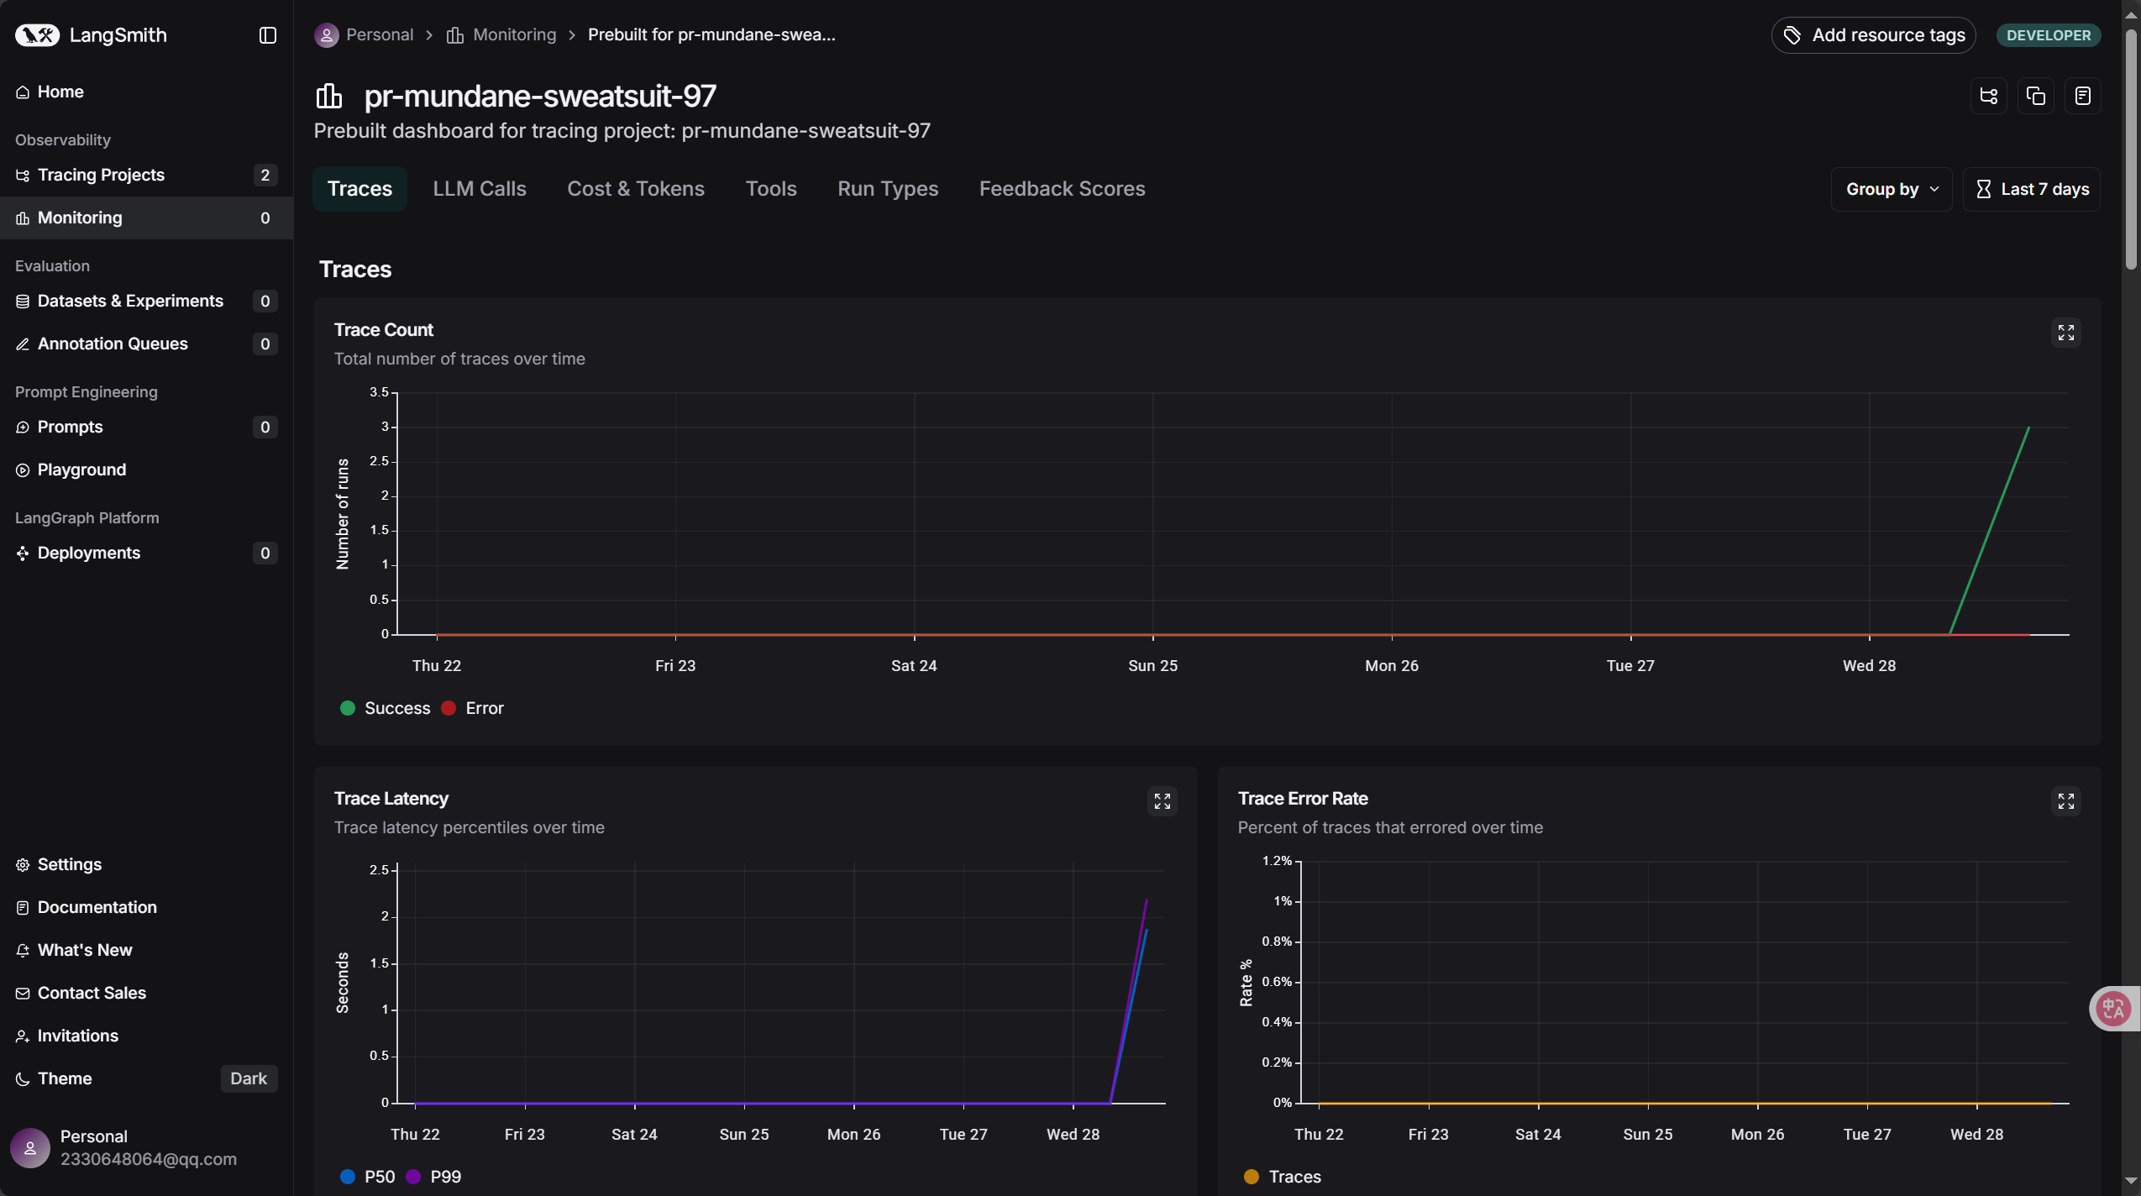Open the Playground sidebar link
This screenshot has width=2141, height=1196.
146,469
